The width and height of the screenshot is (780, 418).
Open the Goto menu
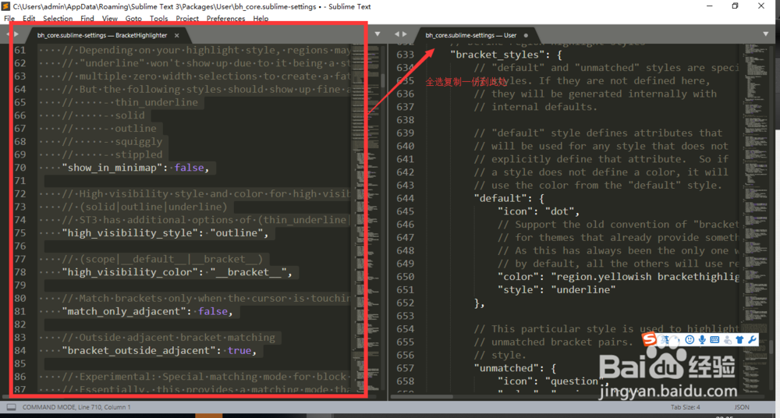(133, 19)
